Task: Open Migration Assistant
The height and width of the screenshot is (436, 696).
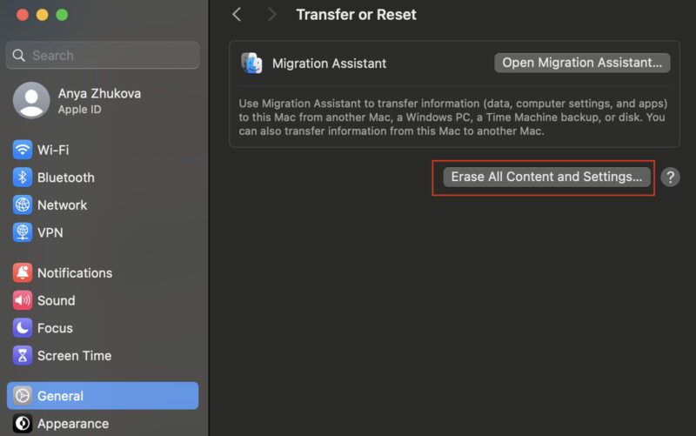Action: click(x=582, y=63)
